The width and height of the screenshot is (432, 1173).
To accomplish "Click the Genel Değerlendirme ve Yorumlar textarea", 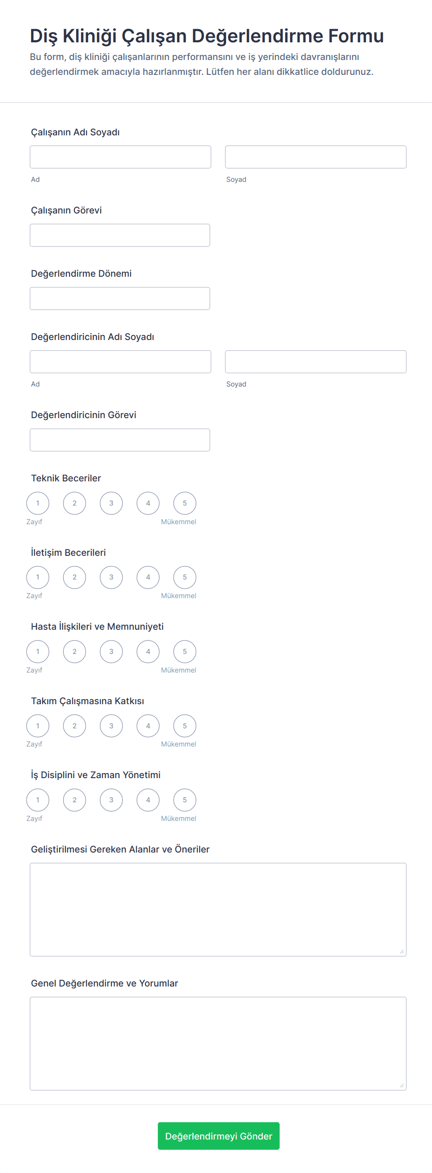I will 218,1043.
